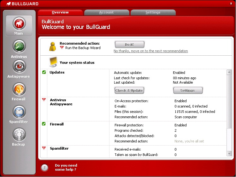The image size is (236, 177).
Task: Click the red warning shield beside Antivirus Antispyware
Action: point(44,100)
